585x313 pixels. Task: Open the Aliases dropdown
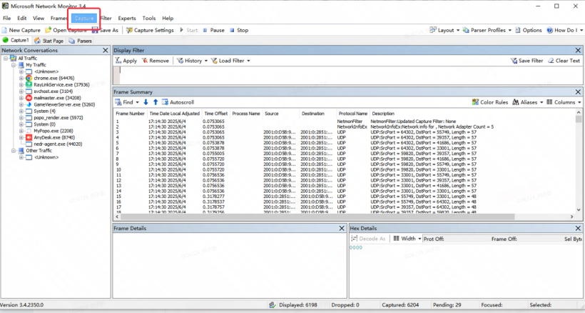pos(527,102)
